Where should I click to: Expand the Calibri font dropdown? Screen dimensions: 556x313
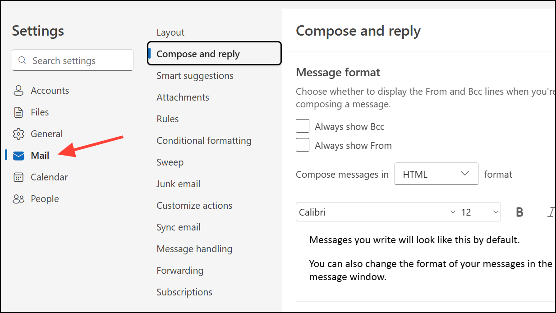click(x=377, y=212)
